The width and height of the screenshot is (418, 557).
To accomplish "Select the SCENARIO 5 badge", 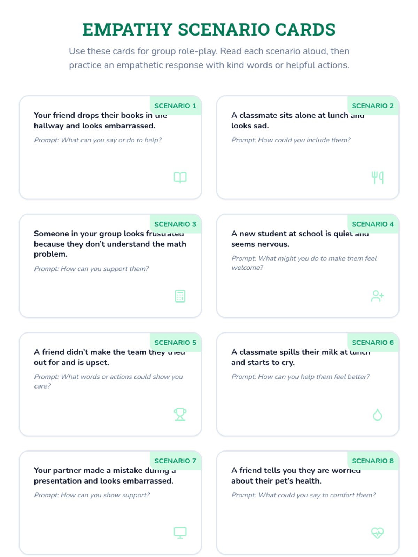I will click(176, 342).
